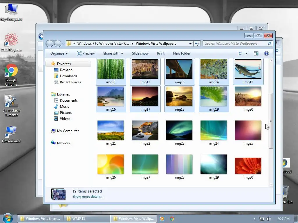Select the img26 orange bokeh thumbnail
The image size is (298, 223).
pos(111,167)
